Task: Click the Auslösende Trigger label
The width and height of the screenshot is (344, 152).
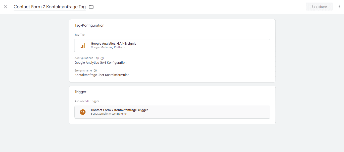Action: (87, 101)
